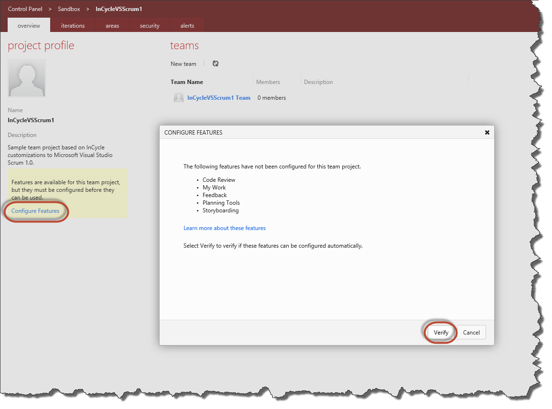Click InCycleVSScrum1 breadcrumb

click(x=119, y=9)
